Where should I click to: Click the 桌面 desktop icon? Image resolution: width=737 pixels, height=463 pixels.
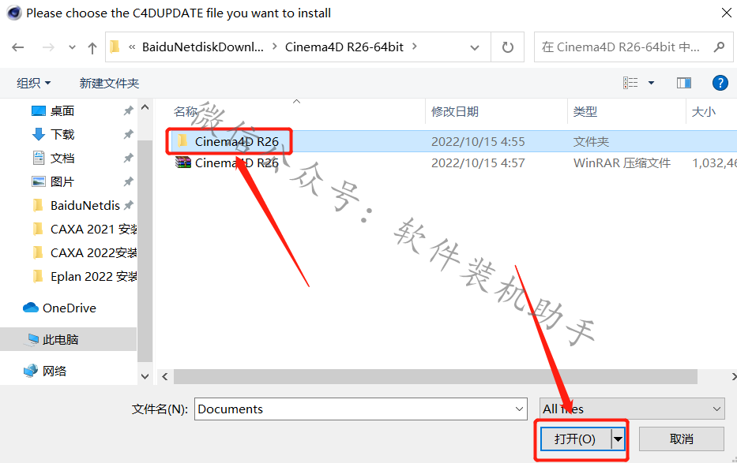pyautogui.click(x=39, y=111)
